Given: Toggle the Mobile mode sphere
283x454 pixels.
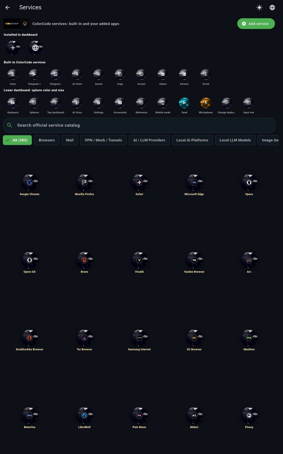Looking at the screenshot, I should pyautogui.click(x=163, y=103).
